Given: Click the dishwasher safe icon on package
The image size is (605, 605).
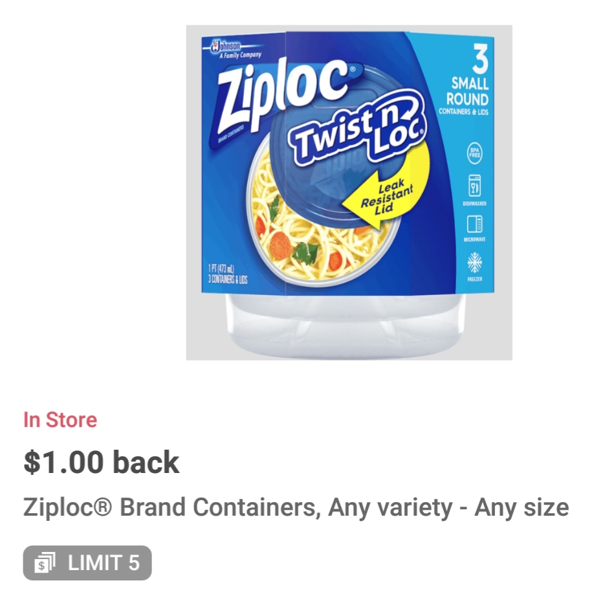Looking at the screenshot, I should [x=474, y=190].
